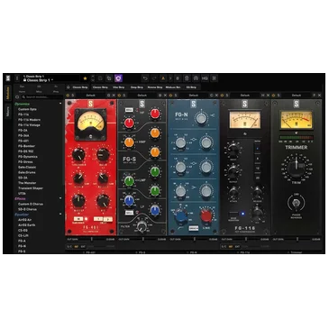Select Transient Shaper module

click(x=31, y=188)
